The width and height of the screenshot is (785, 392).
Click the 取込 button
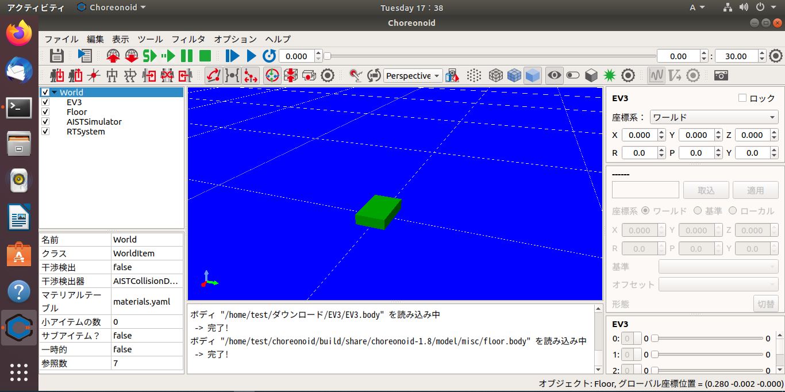706,190
